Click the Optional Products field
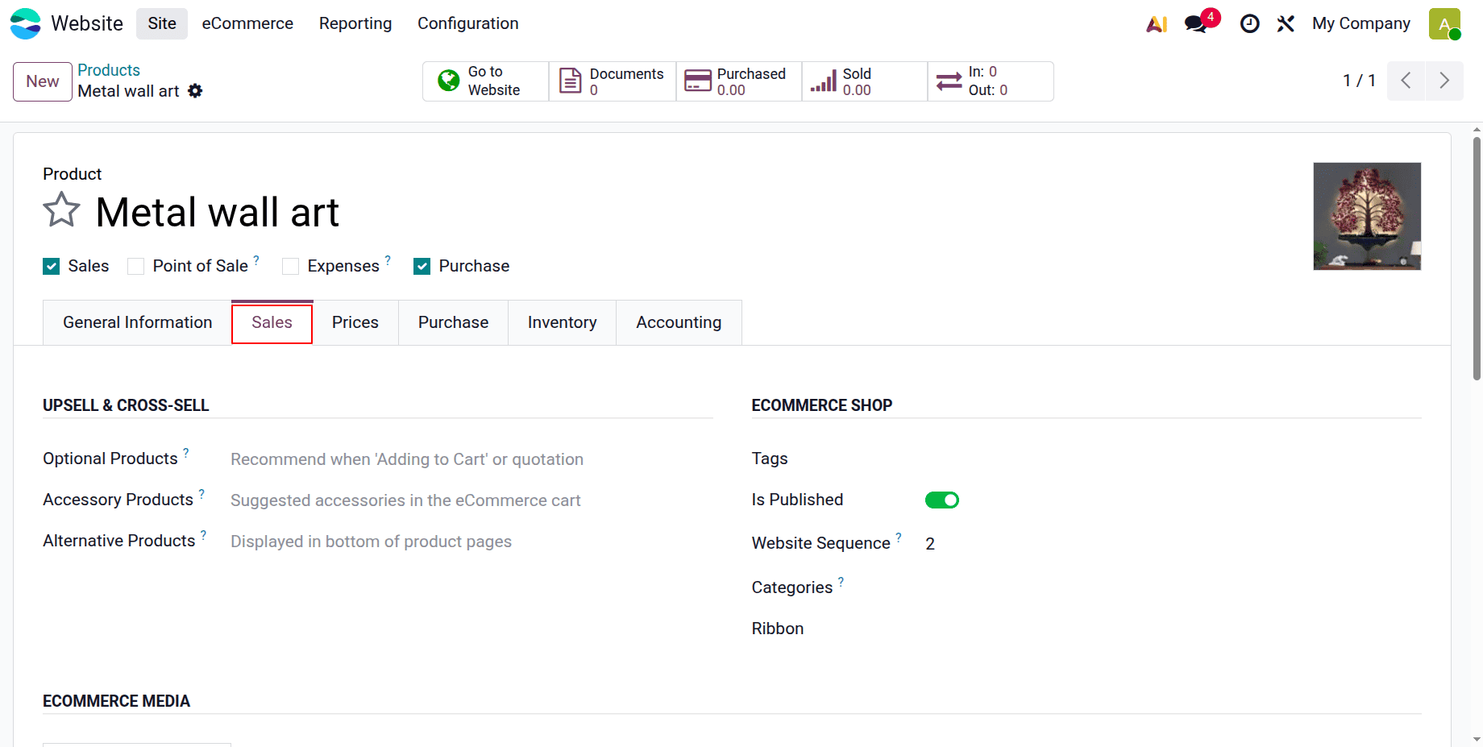 point(471,459)
